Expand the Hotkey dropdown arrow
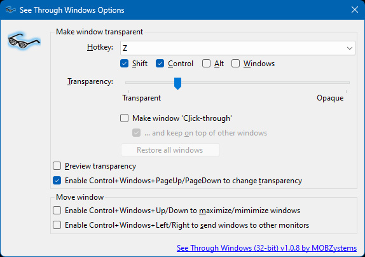Viewport: 365px width, 257px height. coord(349,48)
